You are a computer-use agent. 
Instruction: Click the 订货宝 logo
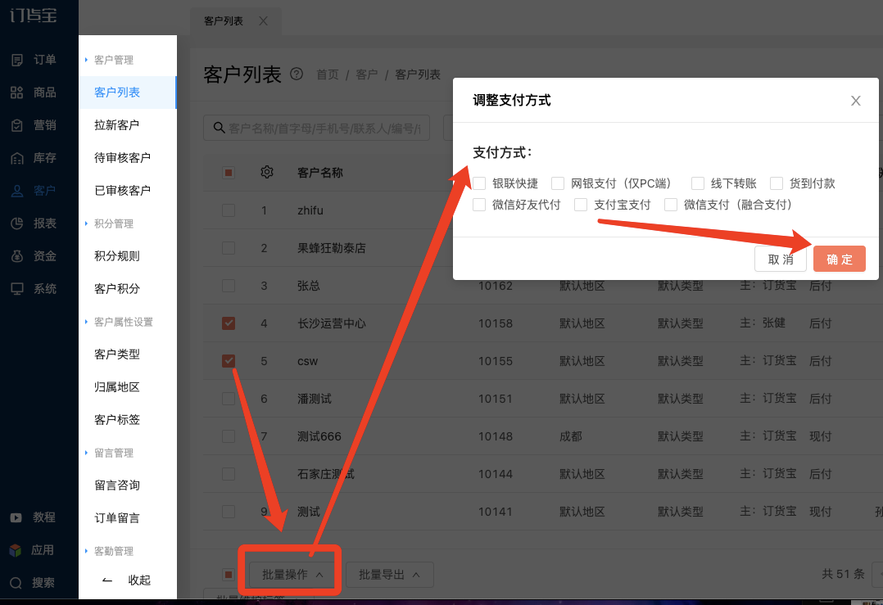point(34,15)
